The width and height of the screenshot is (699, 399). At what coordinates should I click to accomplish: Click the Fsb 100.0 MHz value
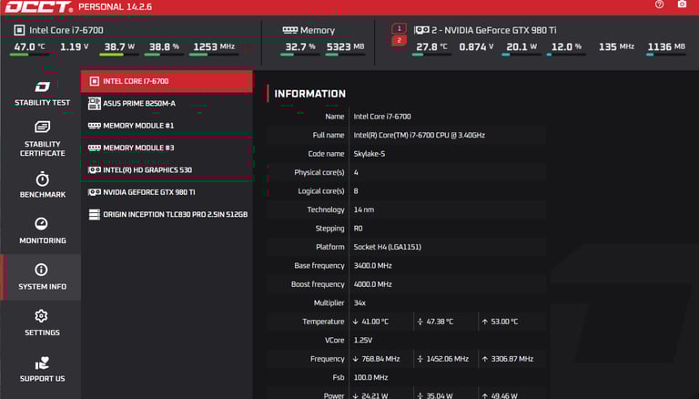(370, 377)
